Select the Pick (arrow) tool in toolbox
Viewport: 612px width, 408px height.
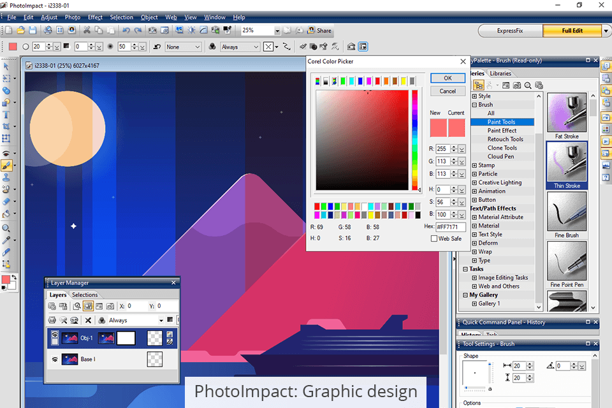pos(6,66)
